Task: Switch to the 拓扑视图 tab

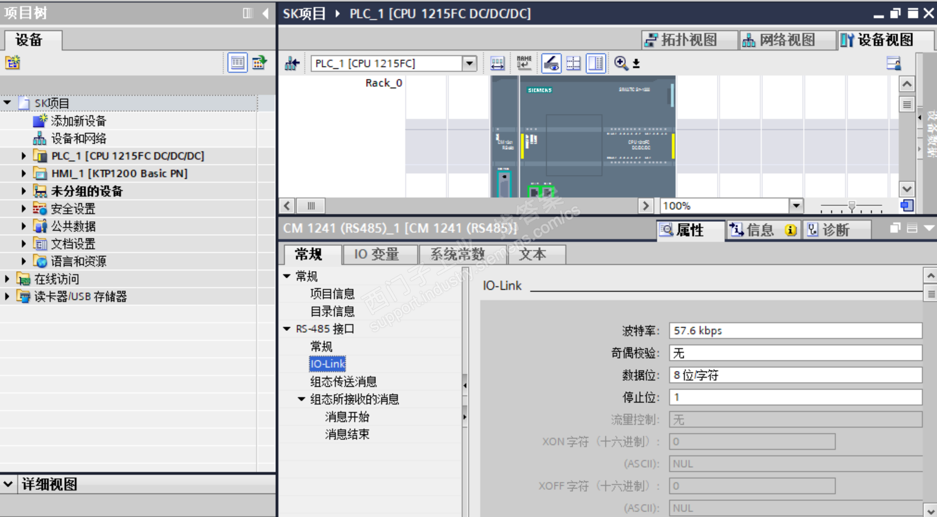Action: (x=689, y=40)
